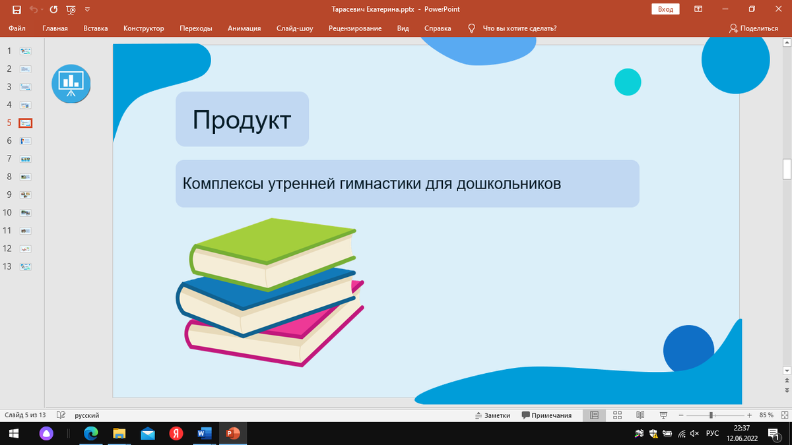Click the vertical scrollbar thumb of slide area

[787, 169]
